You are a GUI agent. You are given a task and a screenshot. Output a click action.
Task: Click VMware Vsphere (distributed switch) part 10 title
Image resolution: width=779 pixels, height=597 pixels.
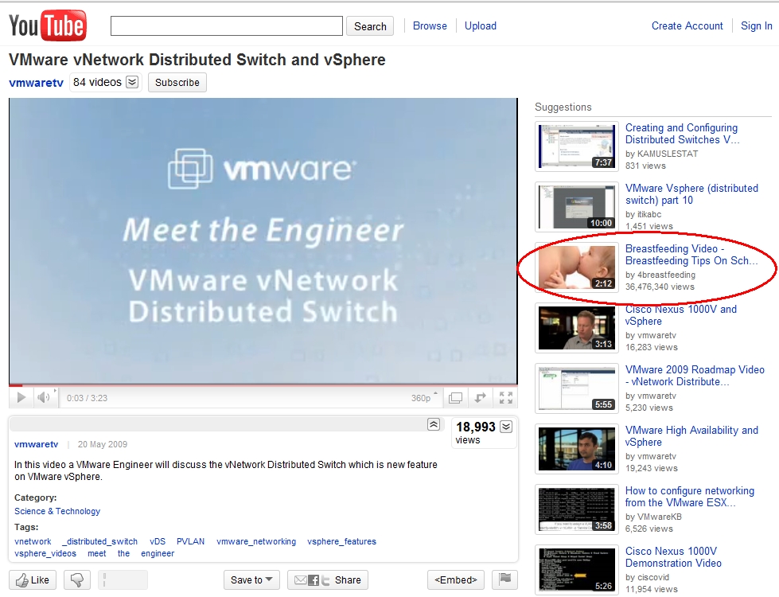(691, 194)
